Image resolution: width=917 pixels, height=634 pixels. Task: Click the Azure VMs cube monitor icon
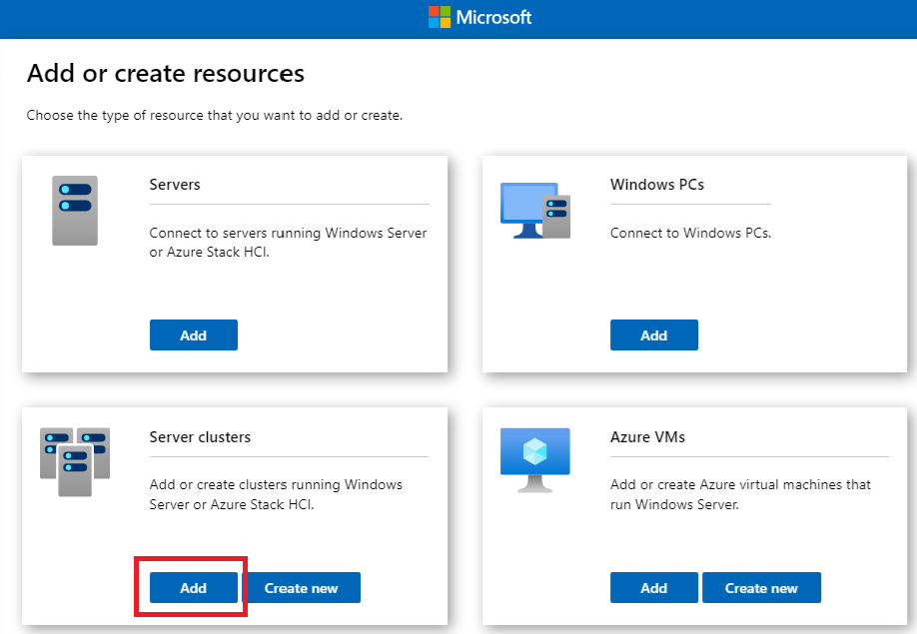click(x=534, y=459)
